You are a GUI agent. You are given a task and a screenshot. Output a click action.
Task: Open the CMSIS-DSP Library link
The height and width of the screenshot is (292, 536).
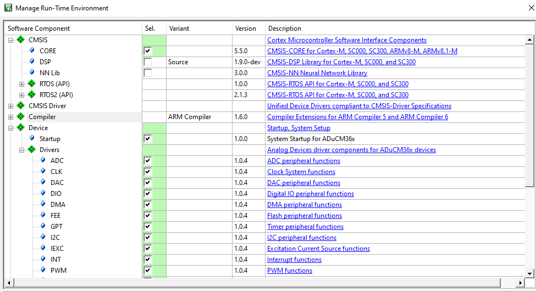[x=341, y=61]
